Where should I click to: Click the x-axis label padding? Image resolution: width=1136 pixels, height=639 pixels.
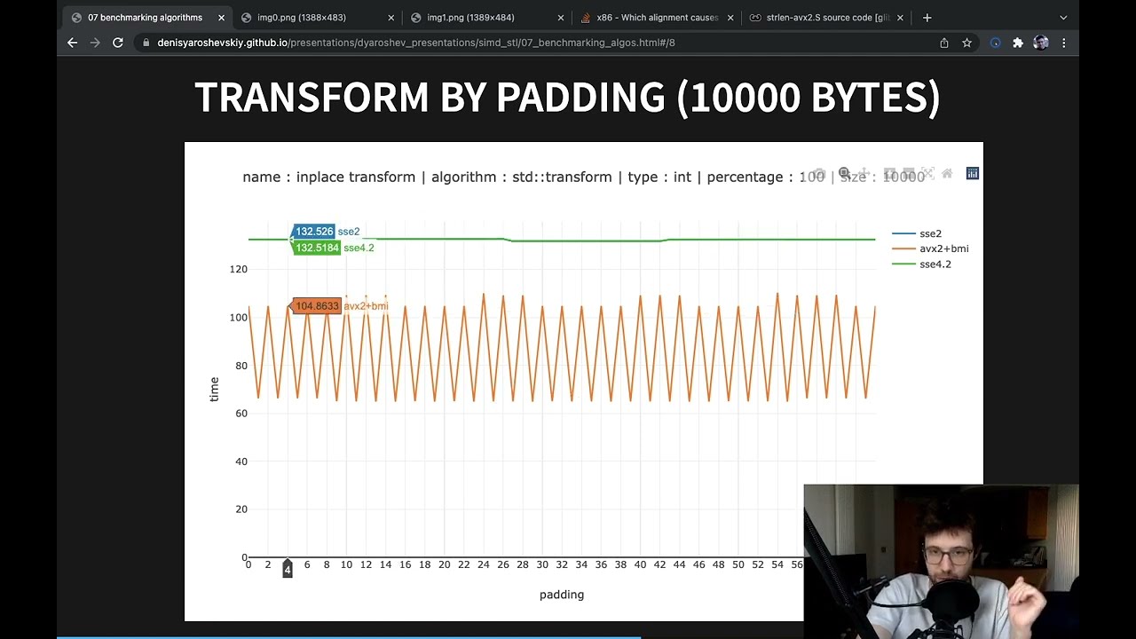pos(562,595)
